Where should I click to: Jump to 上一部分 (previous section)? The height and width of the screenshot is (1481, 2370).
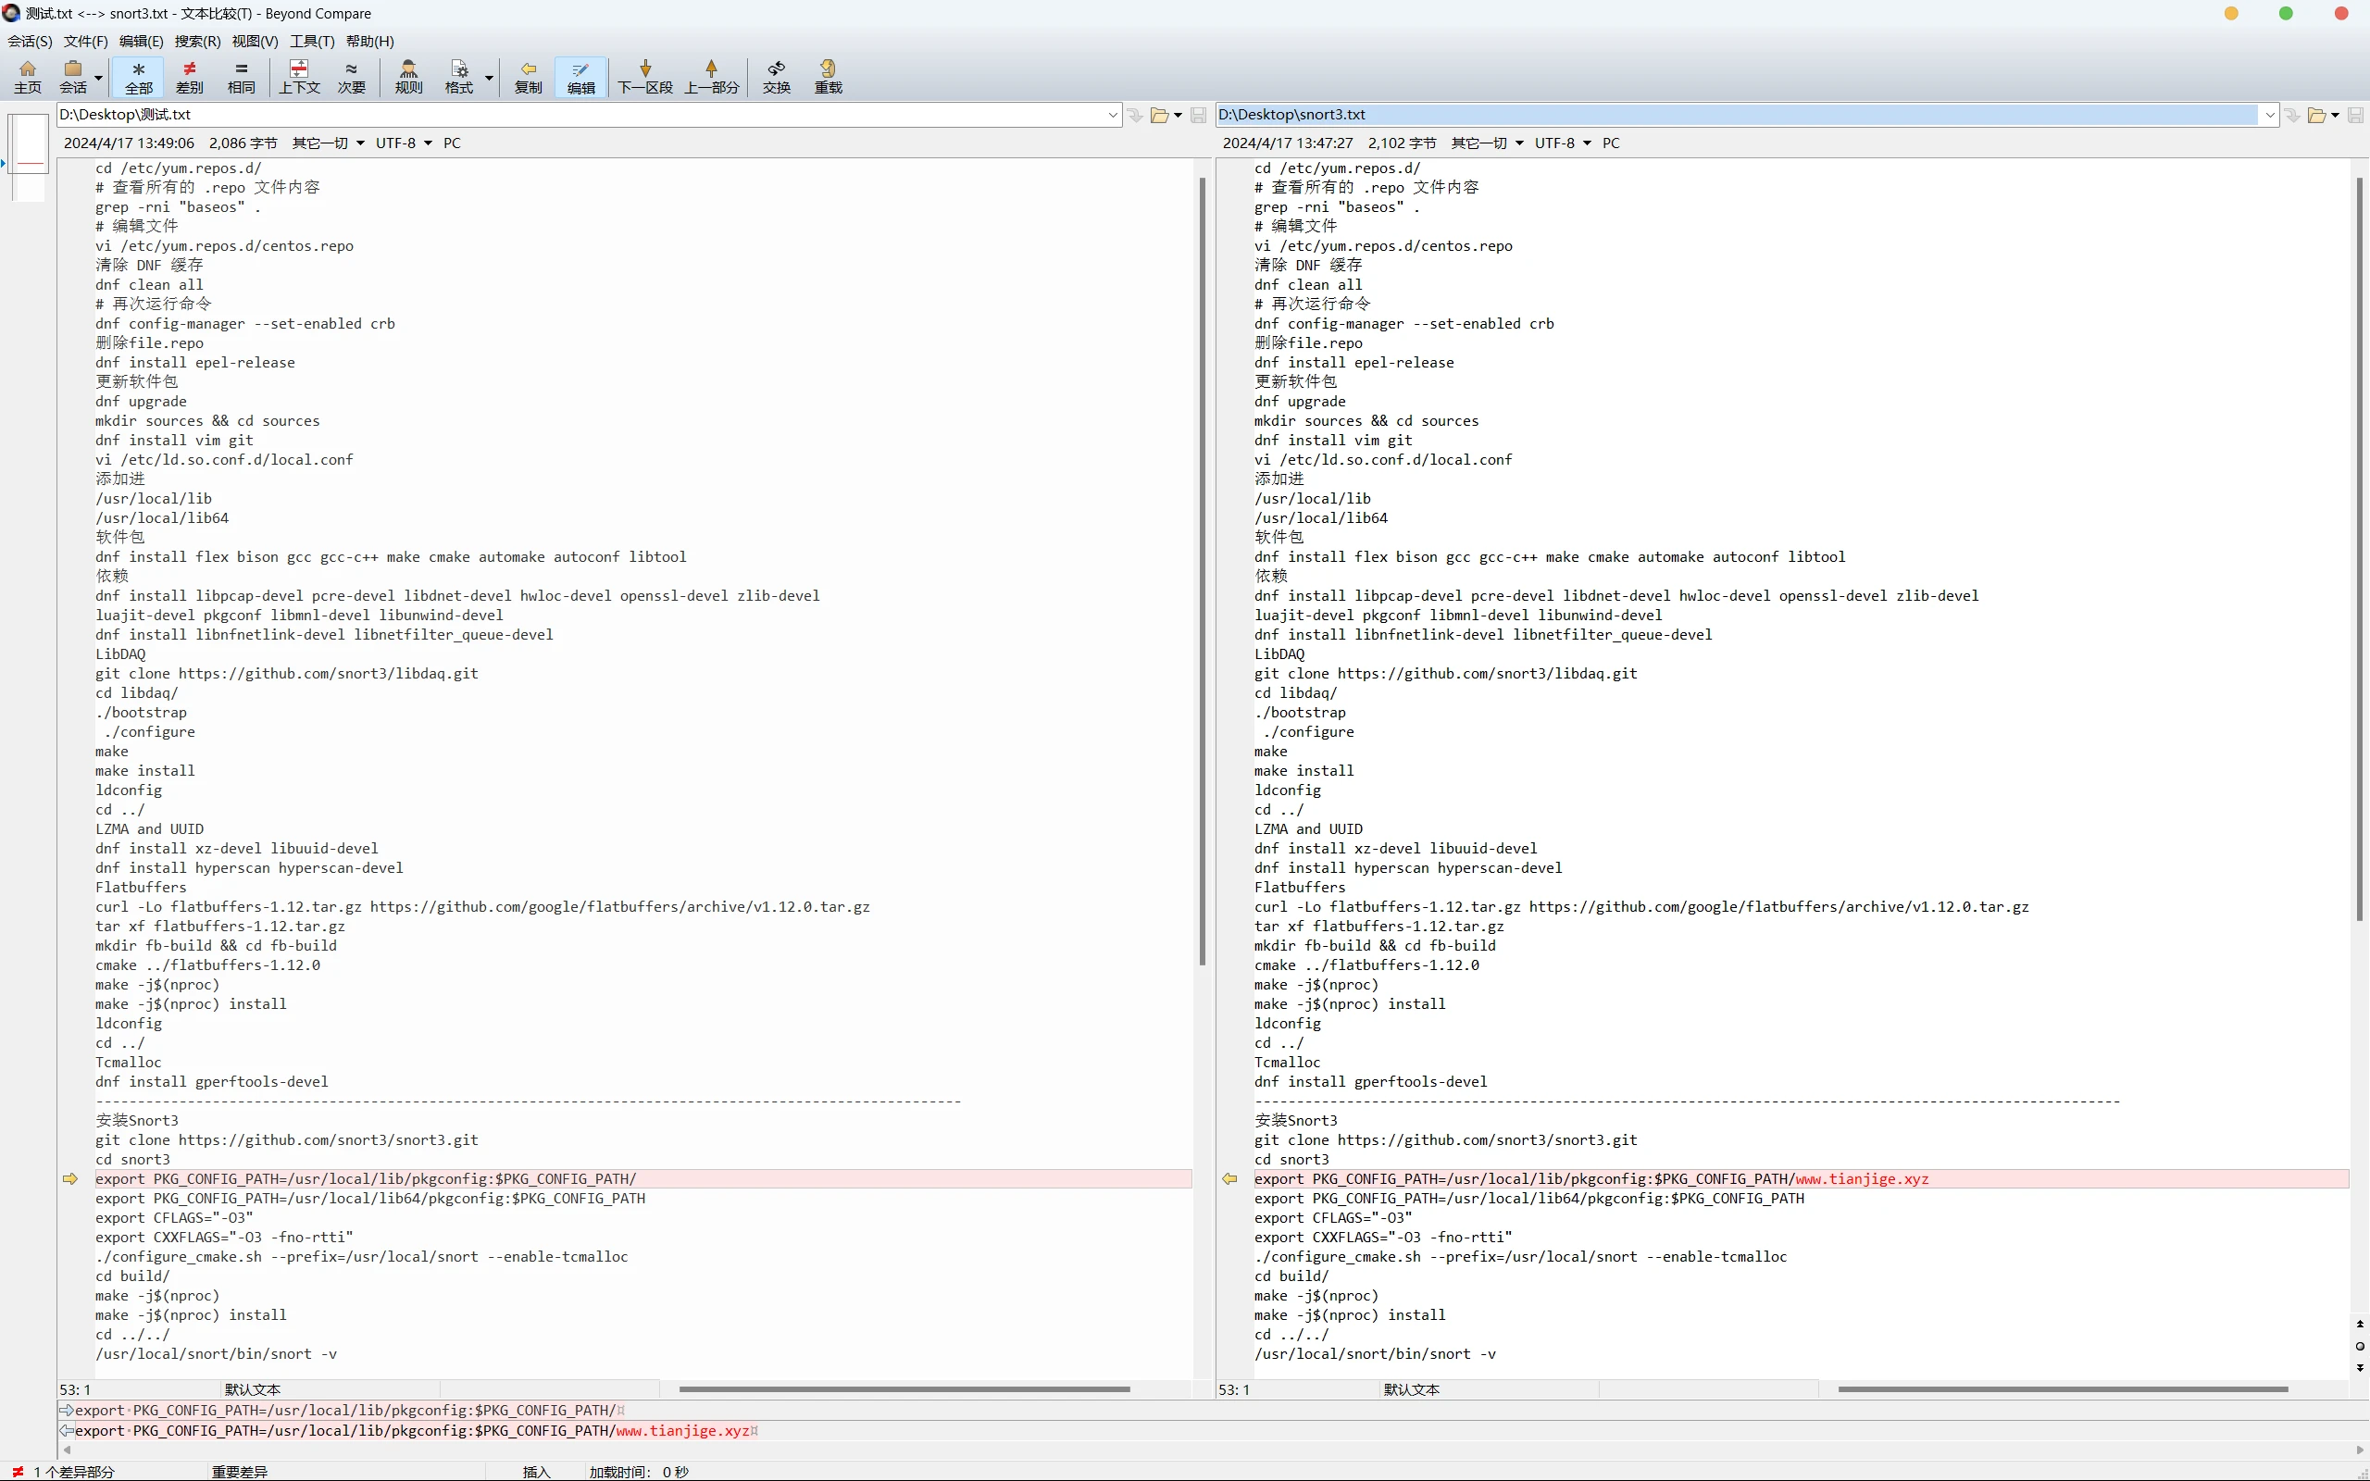[712, 77]
